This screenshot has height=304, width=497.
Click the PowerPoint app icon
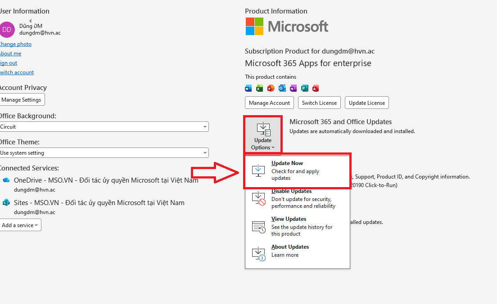[x=271, y=88]
